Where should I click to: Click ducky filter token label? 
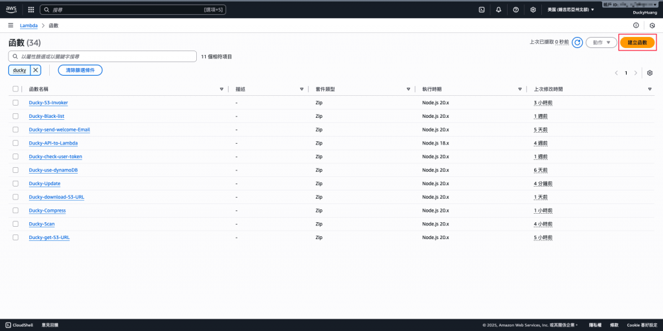coord(19,70)
